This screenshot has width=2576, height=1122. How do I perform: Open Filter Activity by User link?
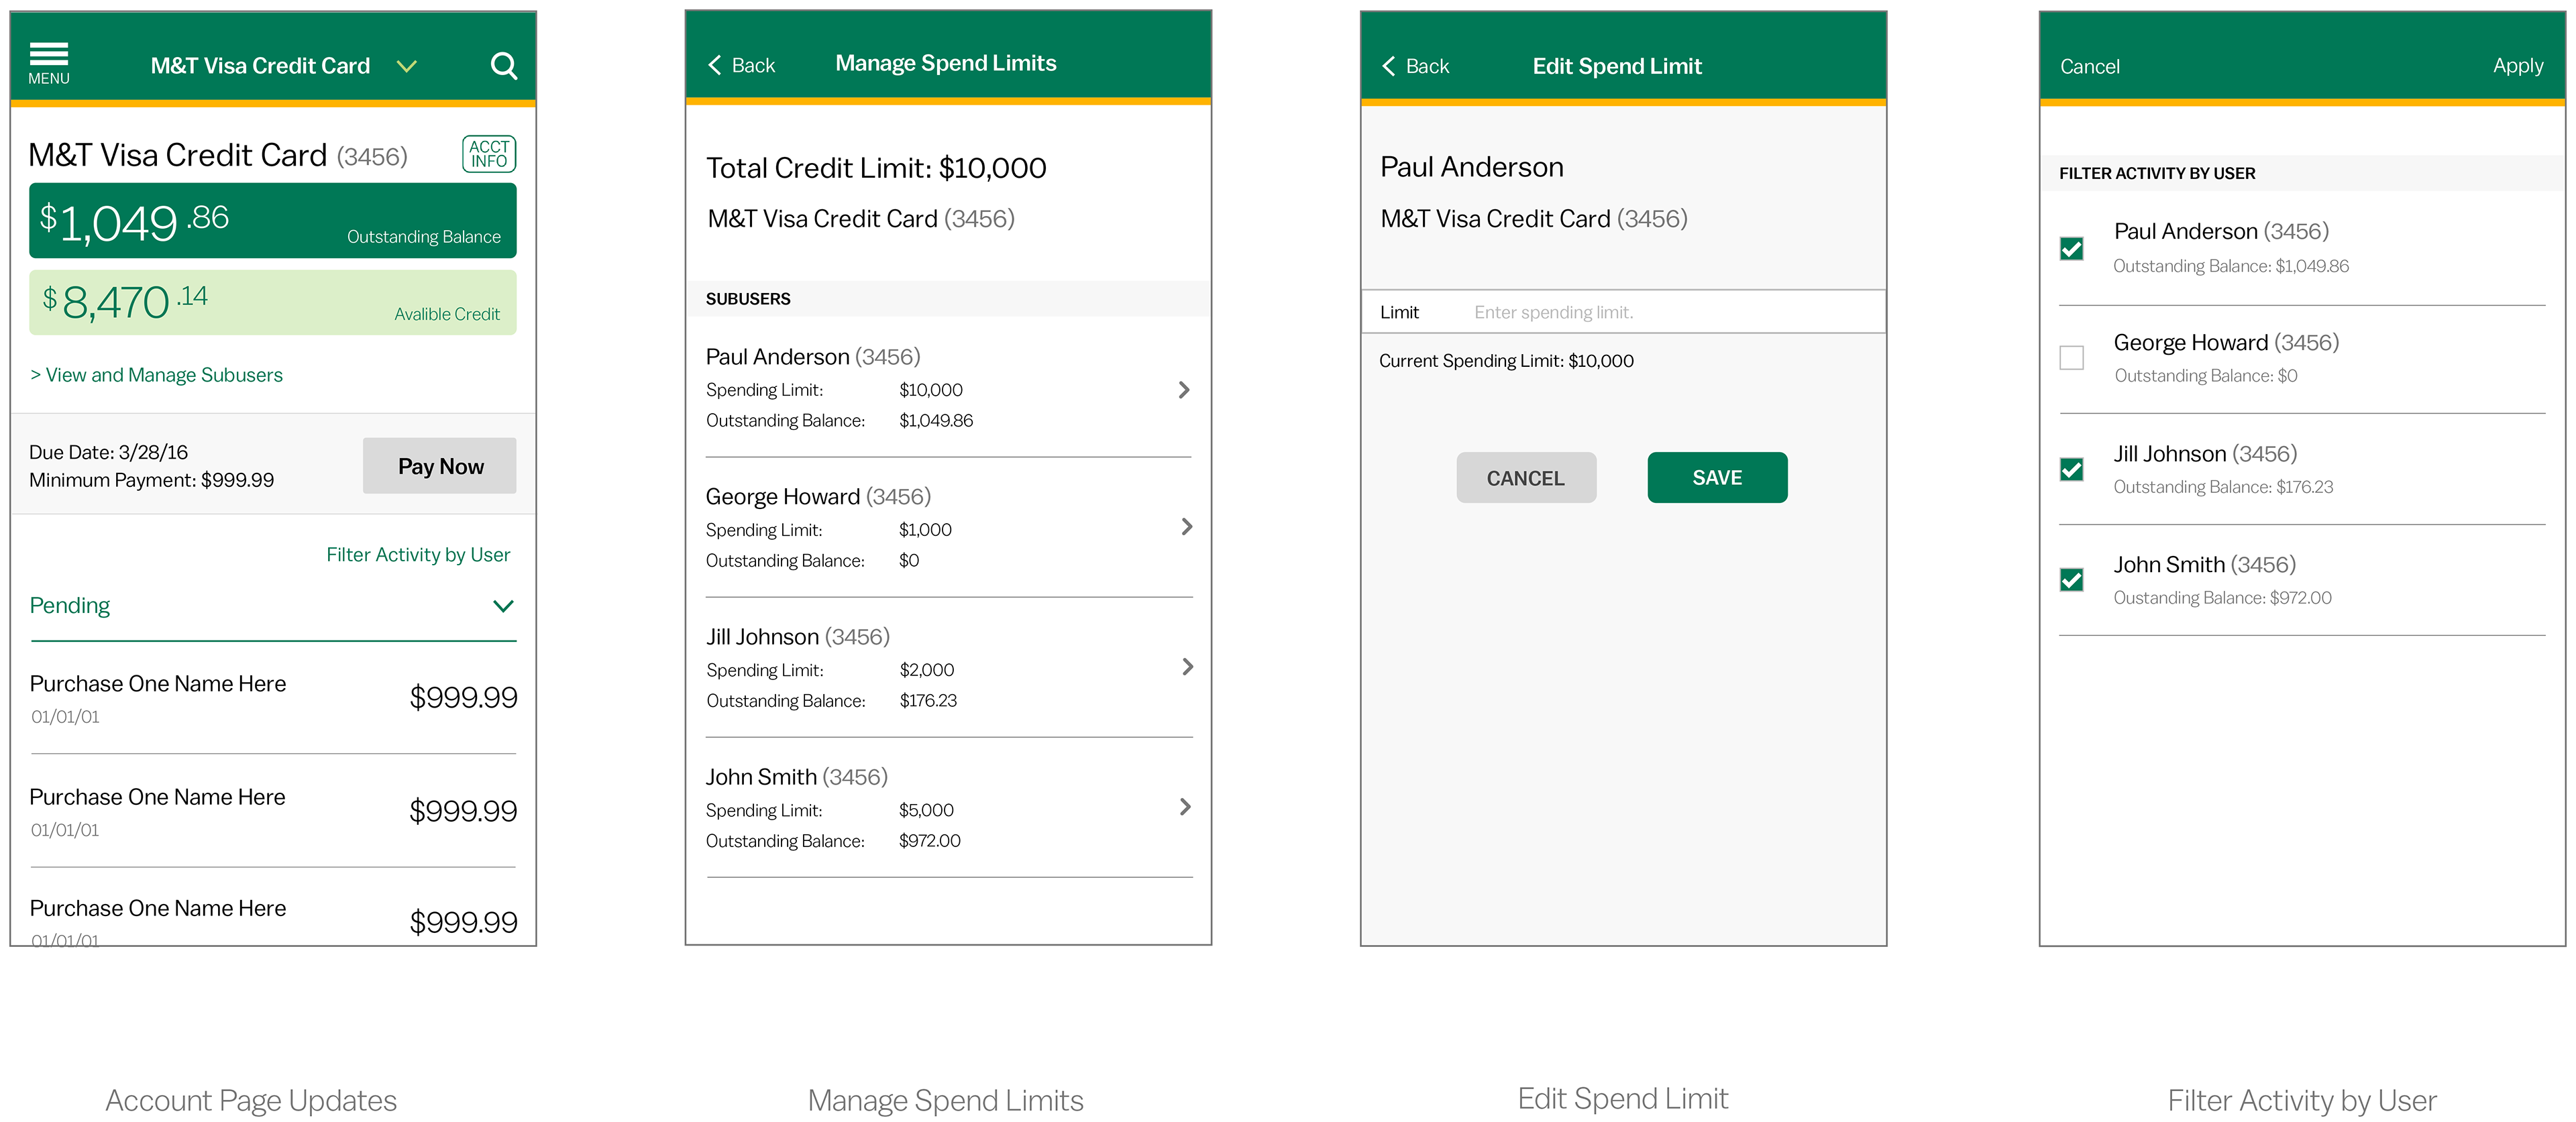(x=418, y=555)
